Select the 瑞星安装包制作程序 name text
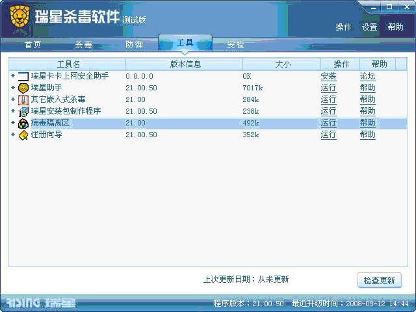This screenshot has height=312, width=416. [x=66, y=111]
